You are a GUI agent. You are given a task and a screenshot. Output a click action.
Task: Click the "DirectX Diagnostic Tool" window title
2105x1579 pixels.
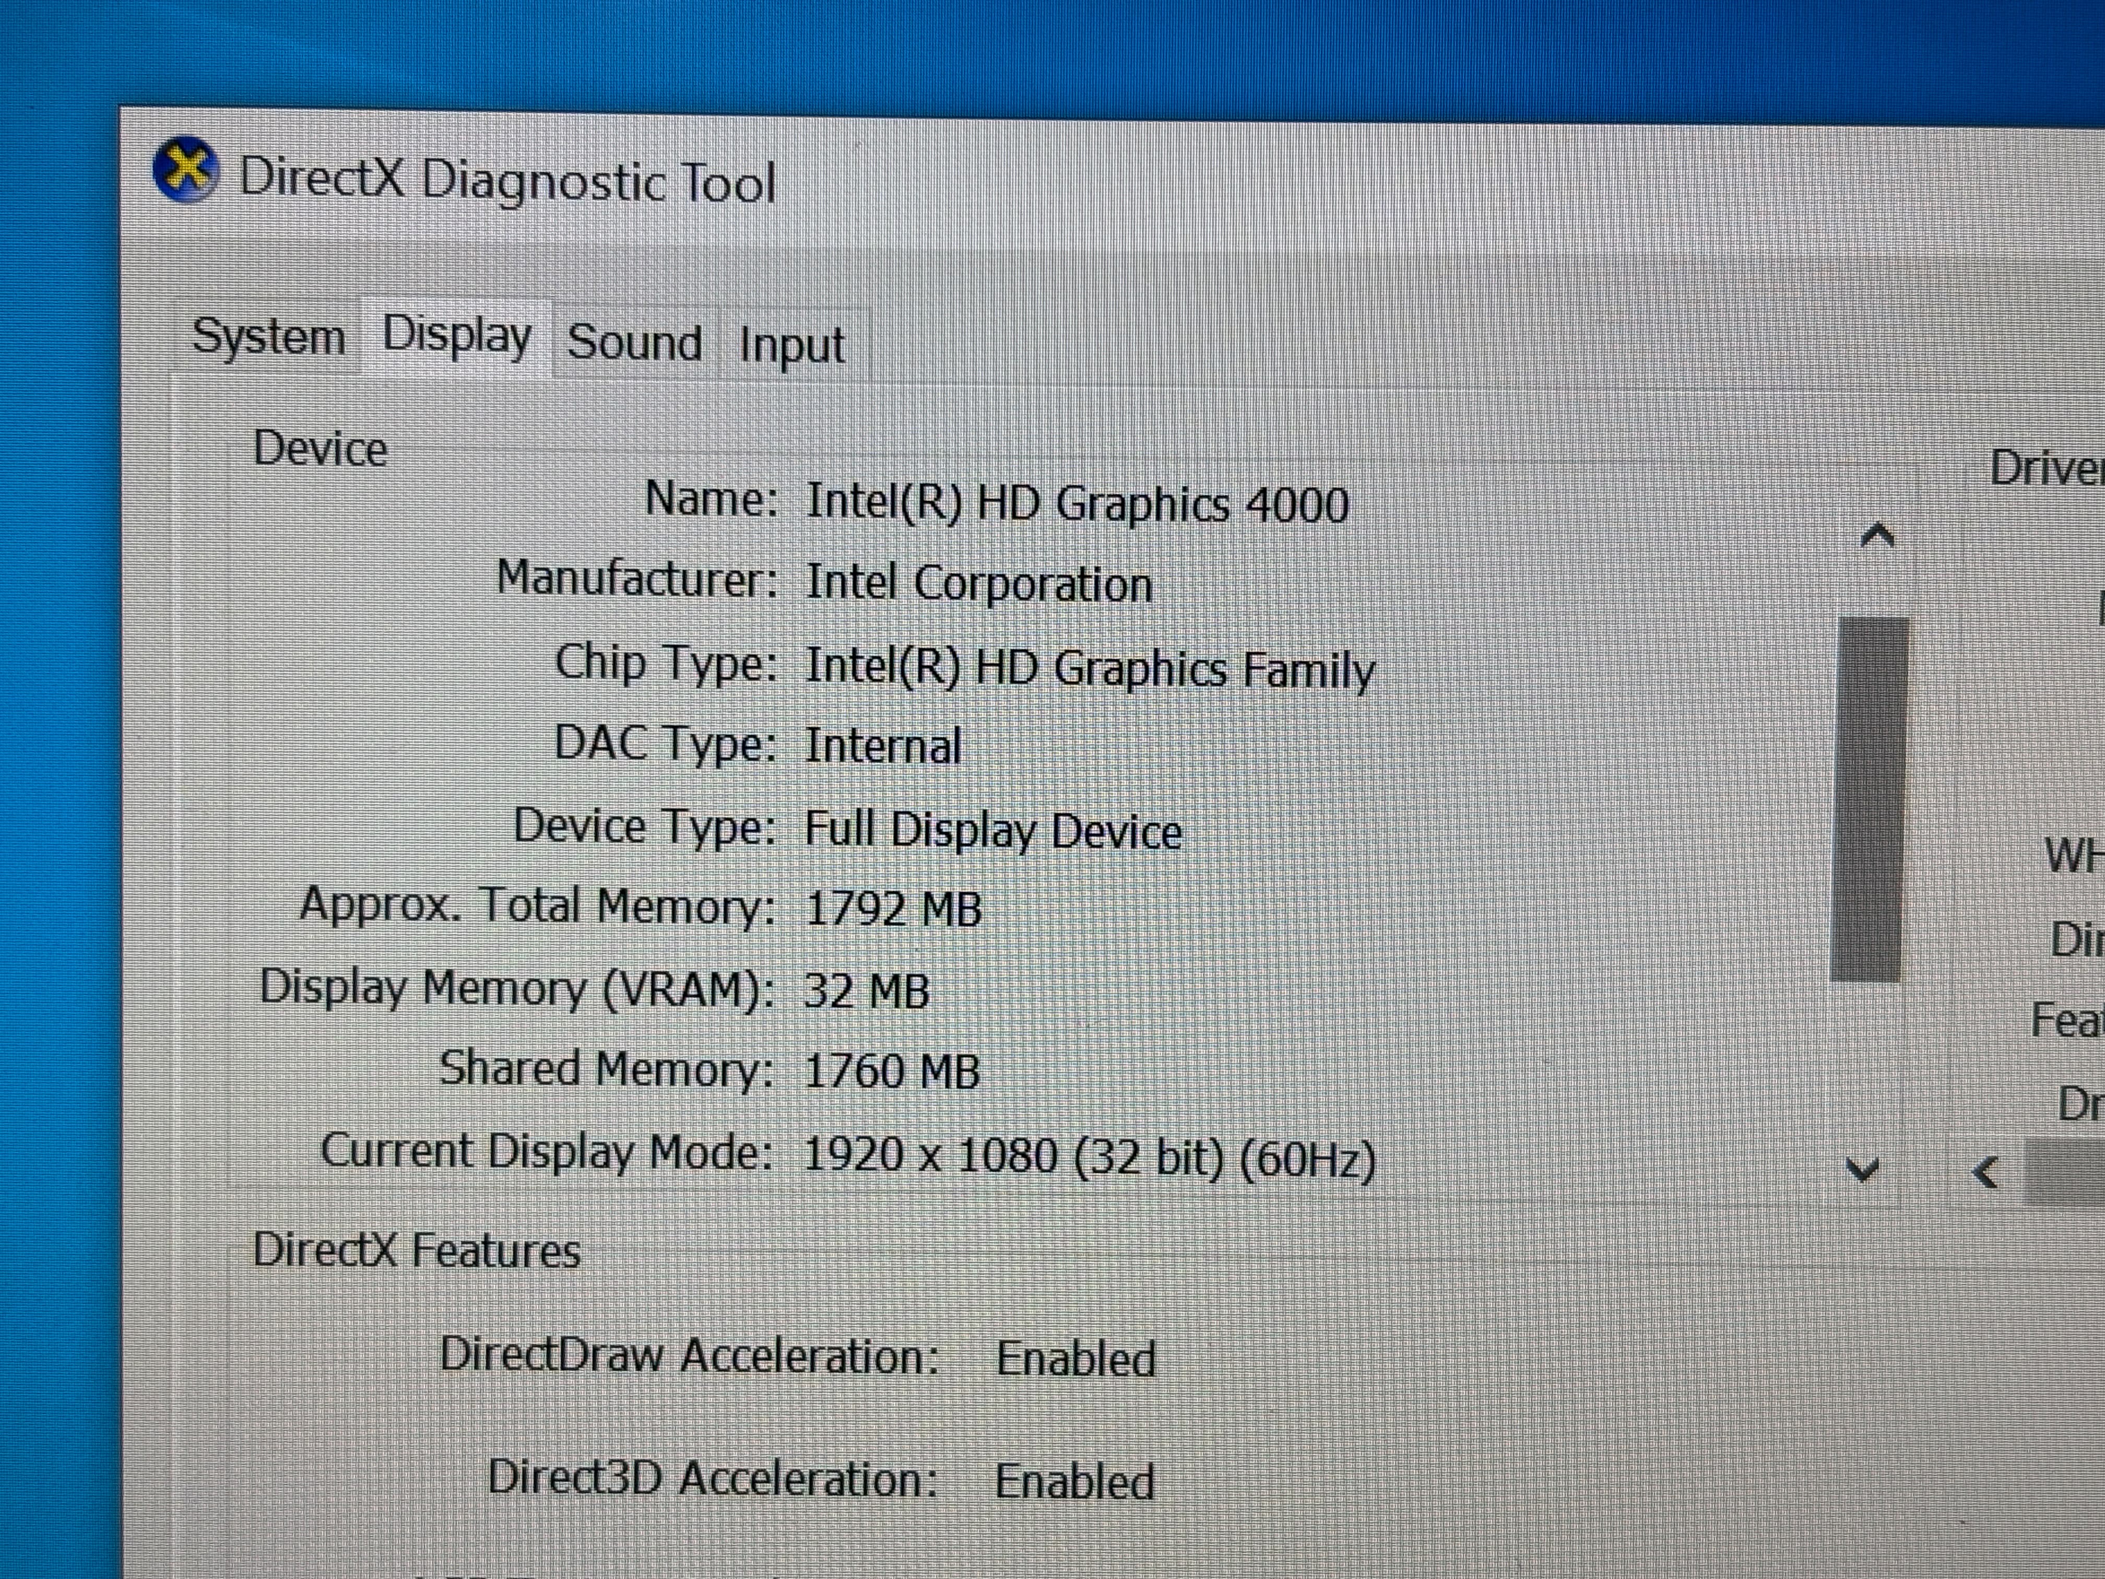coord(508,180)
